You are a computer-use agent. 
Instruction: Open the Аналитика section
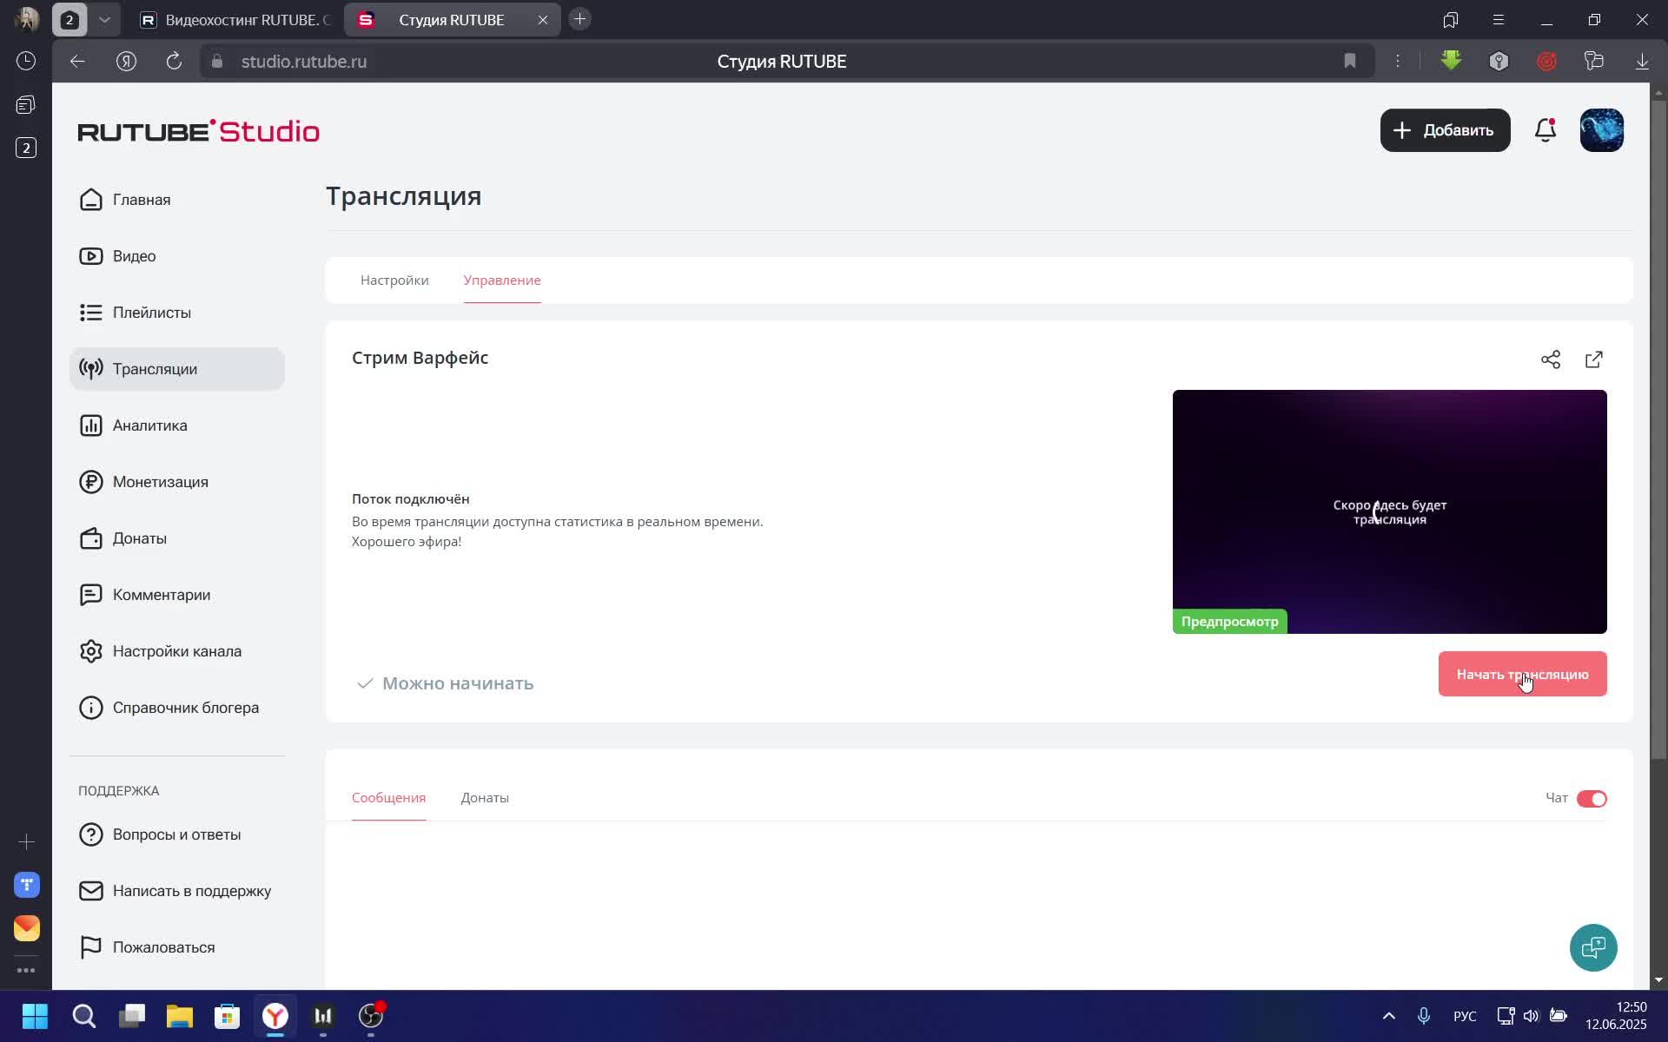(x=149, y=425)
